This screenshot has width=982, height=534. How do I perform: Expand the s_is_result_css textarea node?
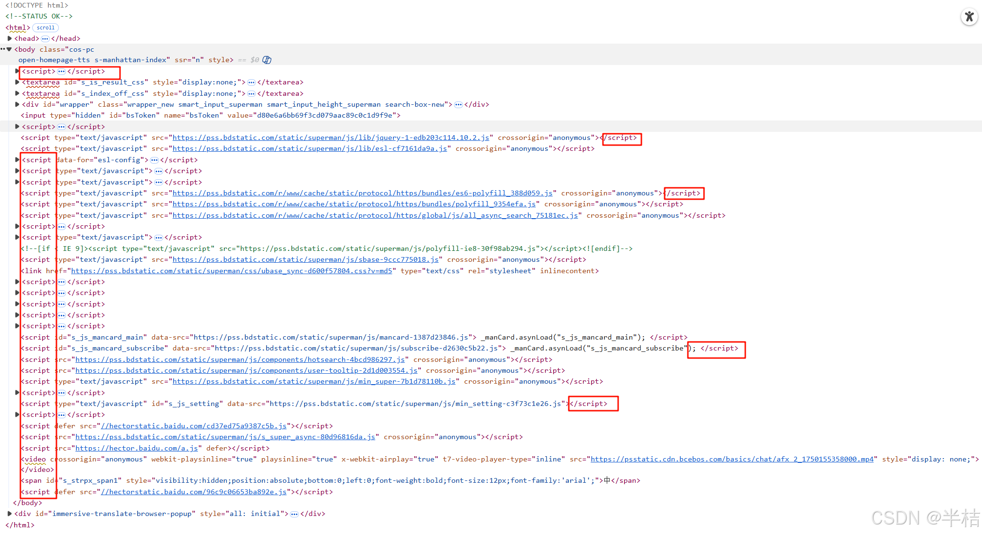pyautogui.click(x=17, y=82)
